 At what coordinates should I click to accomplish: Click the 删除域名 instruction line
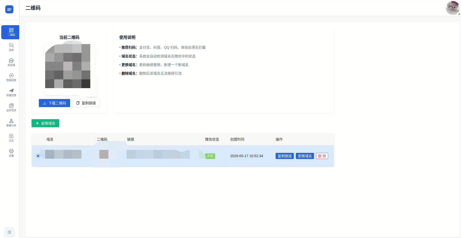(150, 73)
